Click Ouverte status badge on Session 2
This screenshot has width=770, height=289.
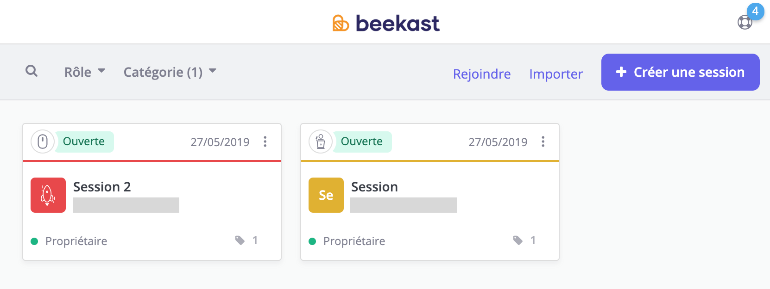84,141
